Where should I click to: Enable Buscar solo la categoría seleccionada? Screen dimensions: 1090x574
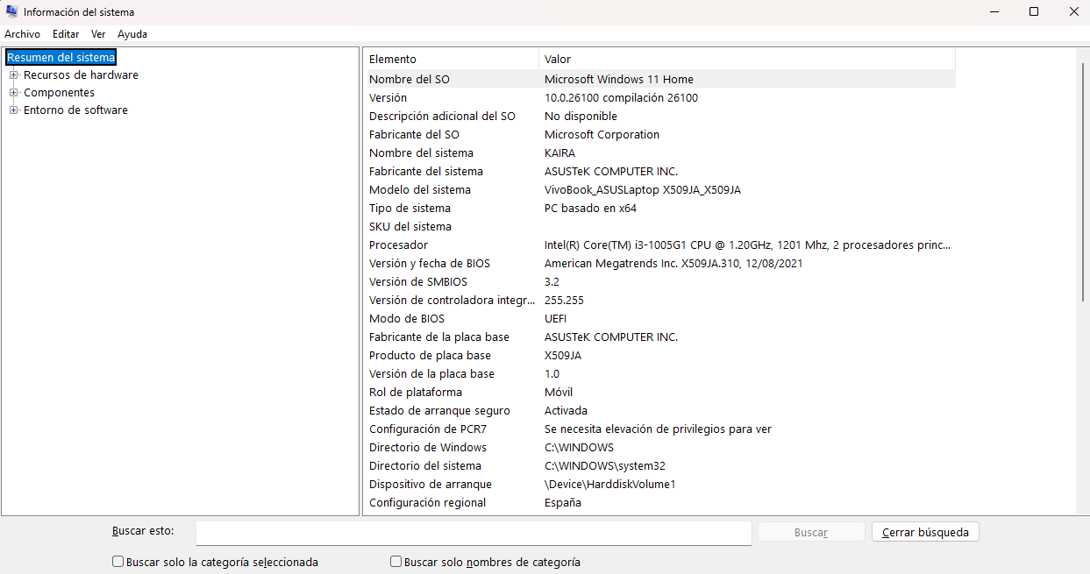click(118, 562)
